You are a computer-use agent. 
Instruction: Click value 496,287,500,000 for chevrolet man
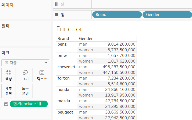[x=119, y=67]
